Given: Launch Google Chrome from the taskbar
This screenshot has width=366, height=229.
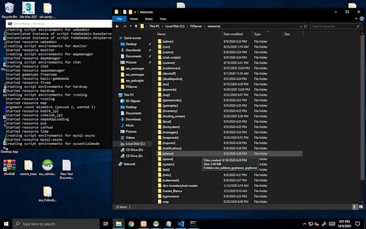Looking at the screenshot, I should (x=131, y=224).
